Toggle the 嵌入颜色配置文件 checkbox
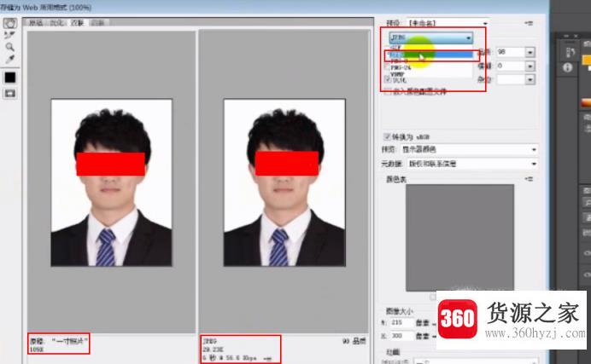591x364 pixels. click(x=387, y=91)
